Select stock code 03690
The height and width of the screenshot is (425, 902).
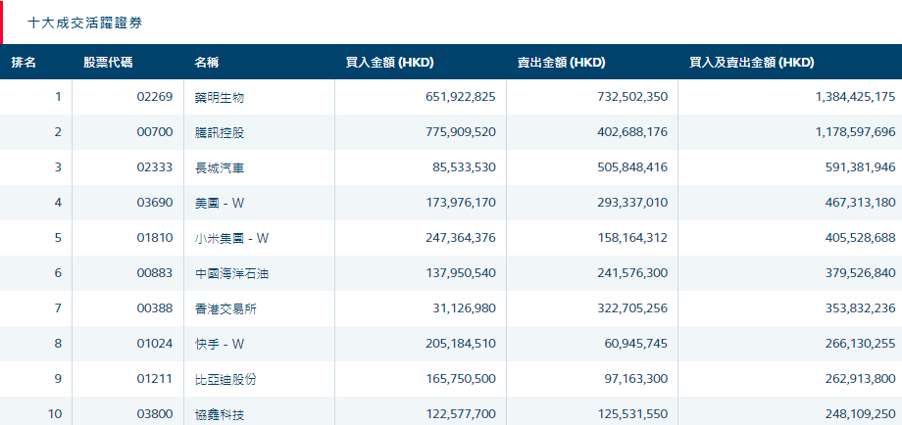[x=155, y=202]
